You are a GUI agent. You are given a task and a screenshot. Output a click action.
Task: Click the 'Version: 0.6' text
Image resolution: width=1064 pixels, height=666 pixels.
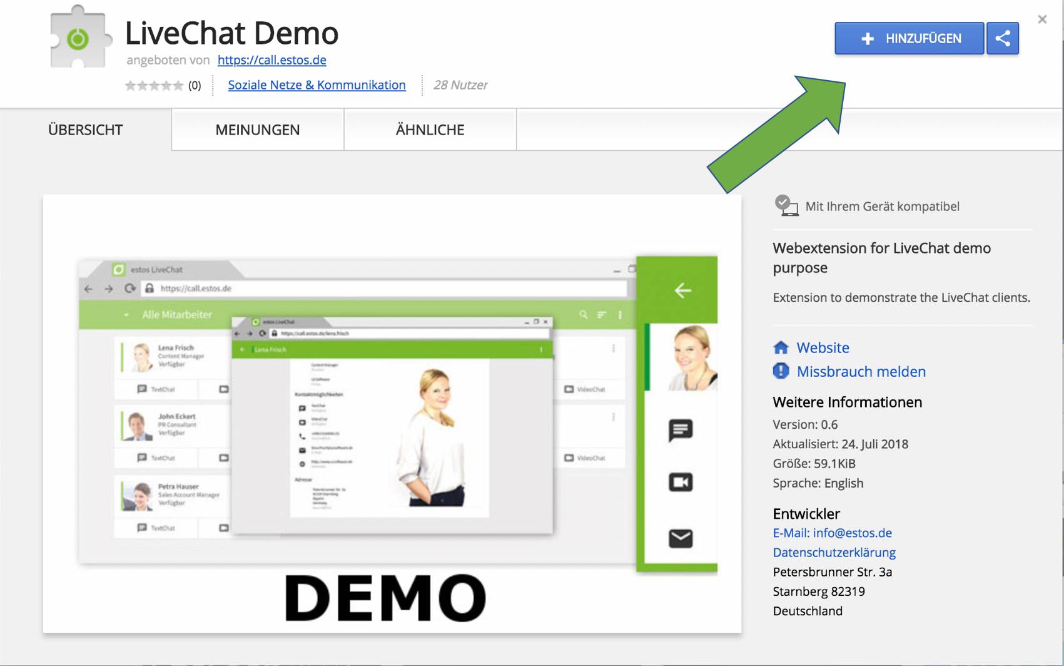805,424
